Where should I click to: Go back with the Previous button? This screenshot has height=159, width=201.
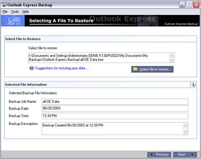point(159,155)
